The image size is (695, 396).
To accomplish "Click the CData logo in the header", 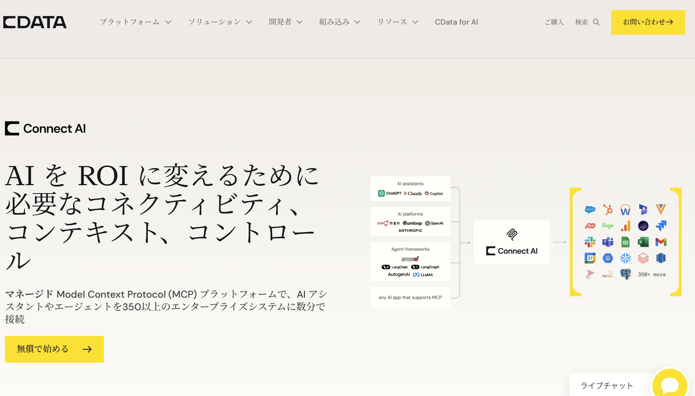I will click(x=35, y=22).
